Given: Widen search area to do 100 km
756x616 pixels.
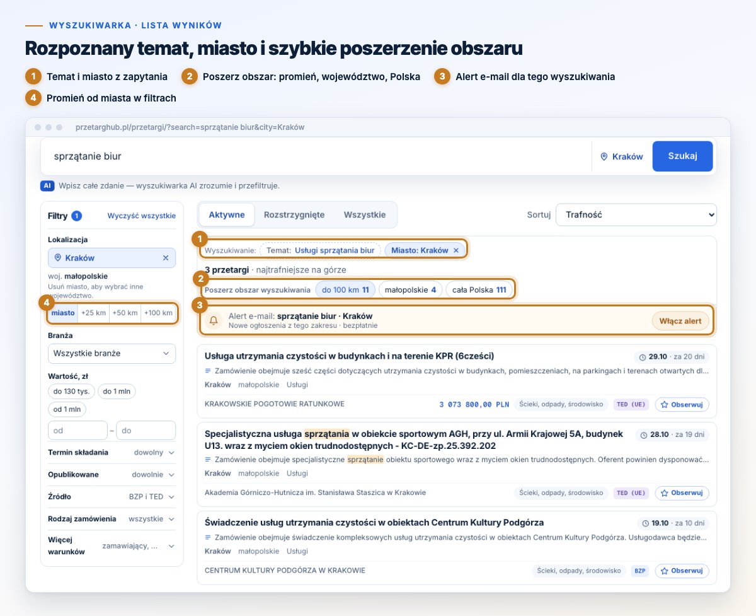Looking at the screenshot, I should (345, 290).
